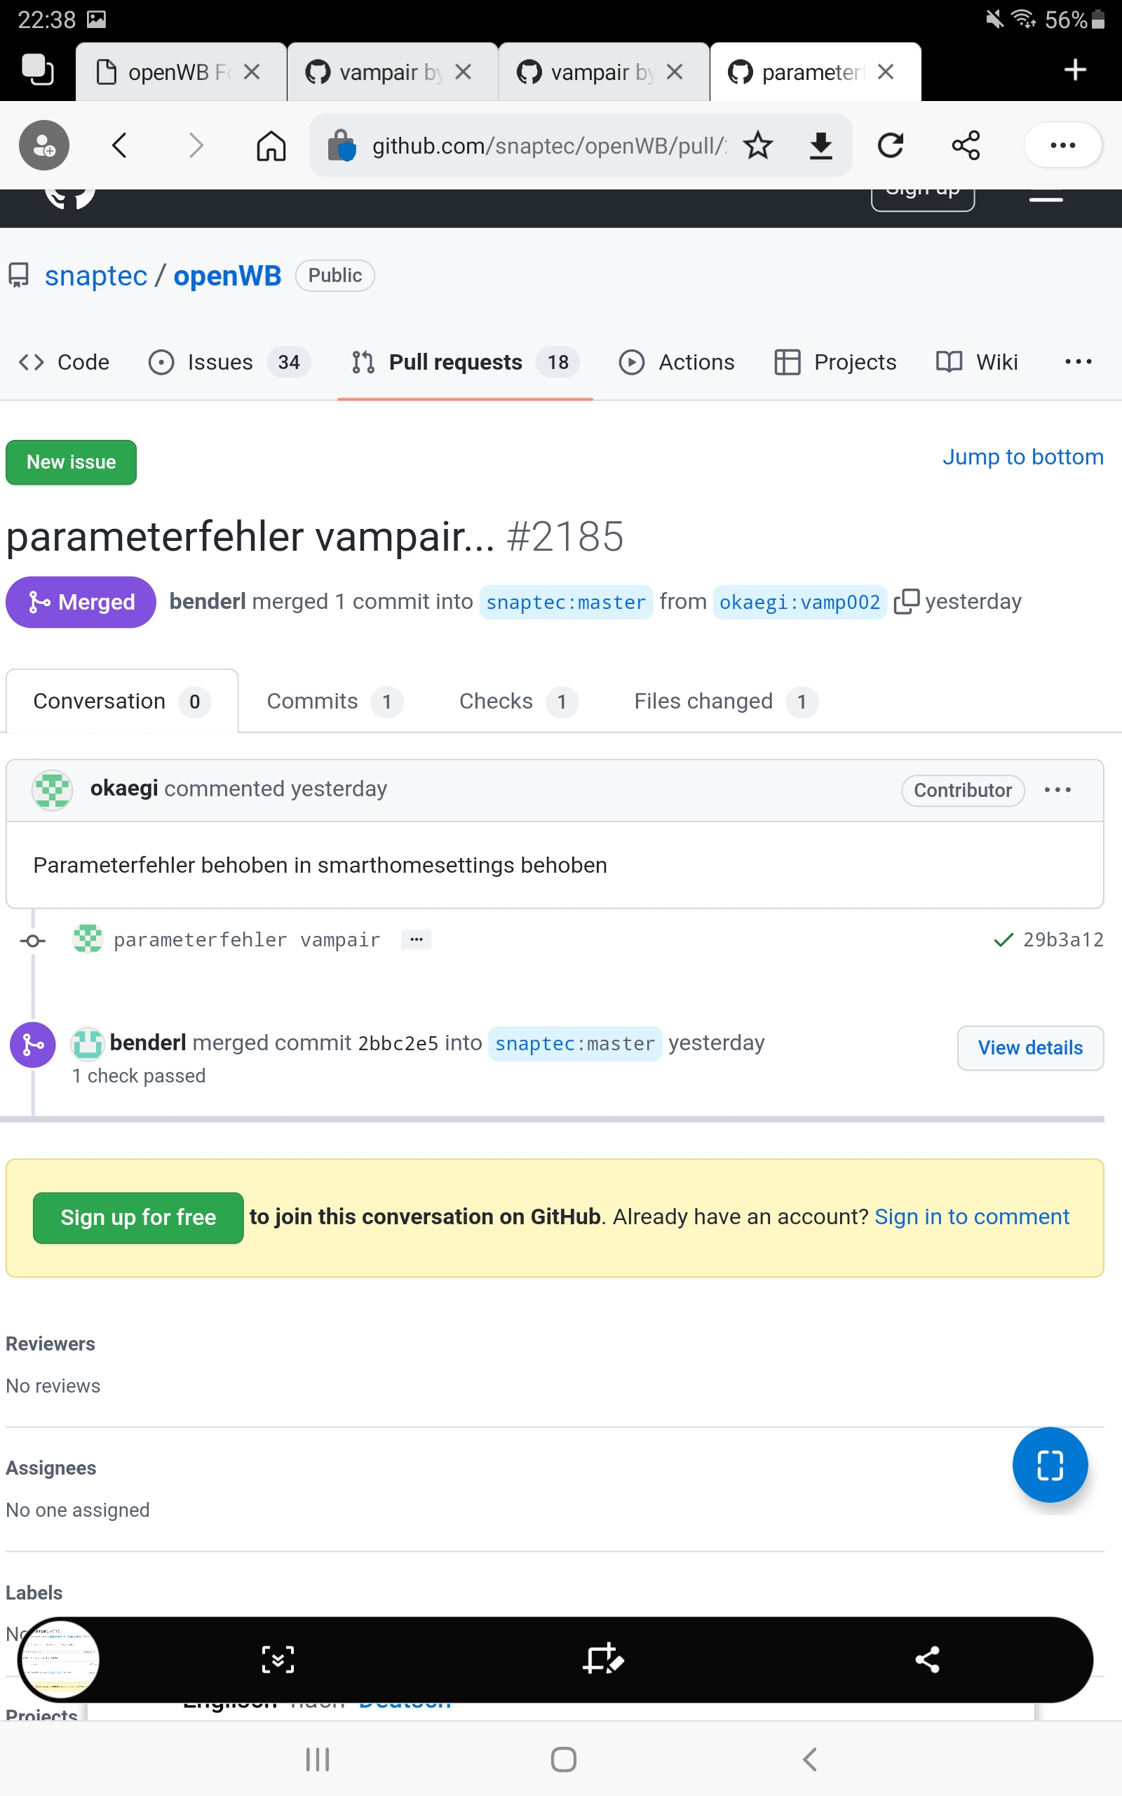This screenshot has width=1122, height=1796.
Task: Follow the Jump to bottom link
Action: (1022, 457)
